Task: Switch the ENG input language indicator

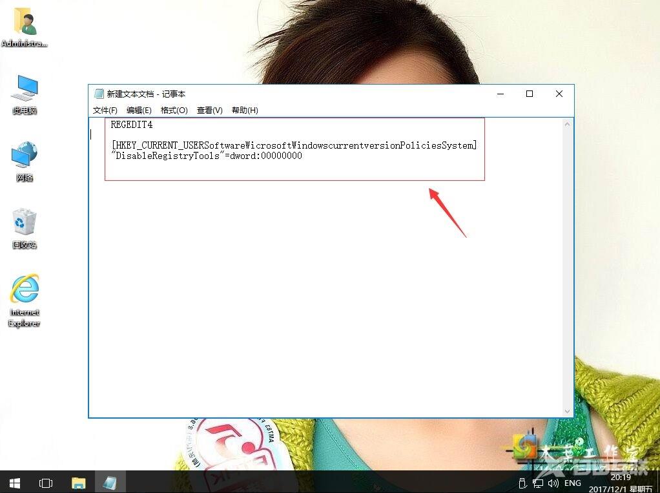Action: click(x=573, y=483)
